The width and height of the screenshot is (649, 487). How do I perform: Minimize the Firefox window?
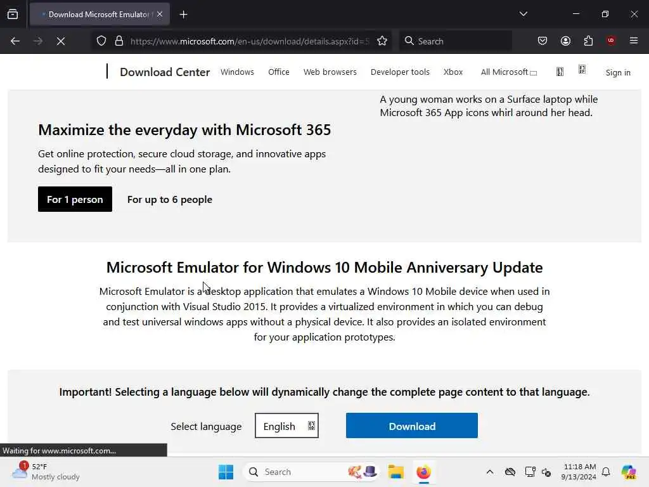(575, 14)
